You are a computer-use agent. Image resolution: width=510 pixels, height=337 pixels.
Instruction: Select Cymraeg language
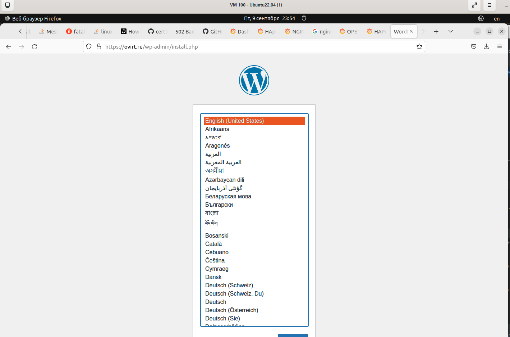tap(254, 269)
